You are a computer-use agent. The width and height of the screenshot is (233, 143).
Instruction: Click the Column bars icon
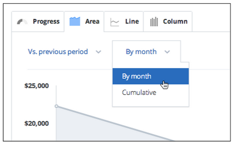click(154, 22)
